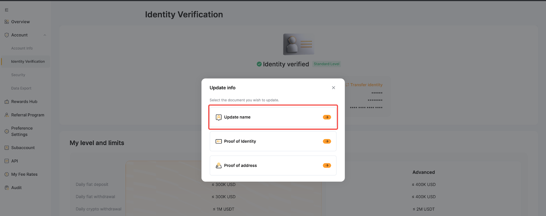Open My Fee Rates icon

click(x=6, y=174)
